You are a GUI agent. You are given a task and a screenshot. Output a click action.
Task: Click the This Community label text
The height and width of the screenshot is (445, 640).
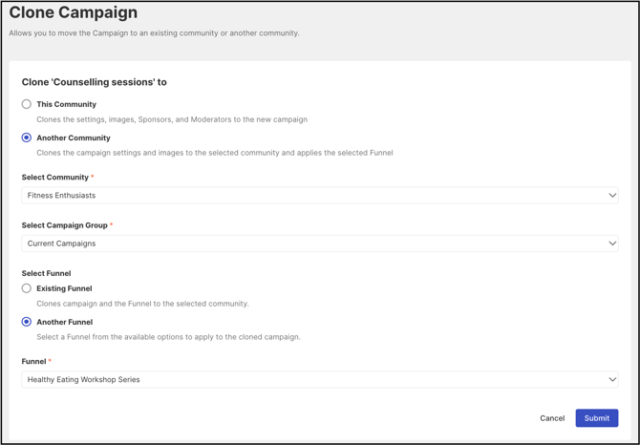[66, 104]
